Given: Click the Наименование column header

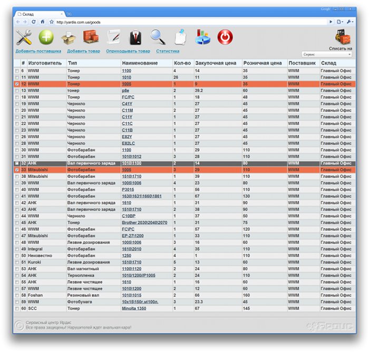Looking at the screenshot, I should point(140,63).
